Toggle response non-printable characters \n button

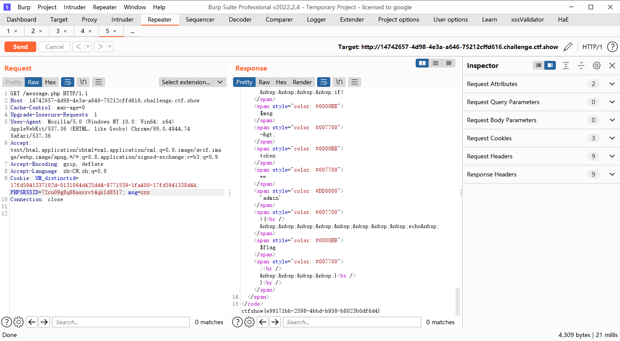[339, 82]
